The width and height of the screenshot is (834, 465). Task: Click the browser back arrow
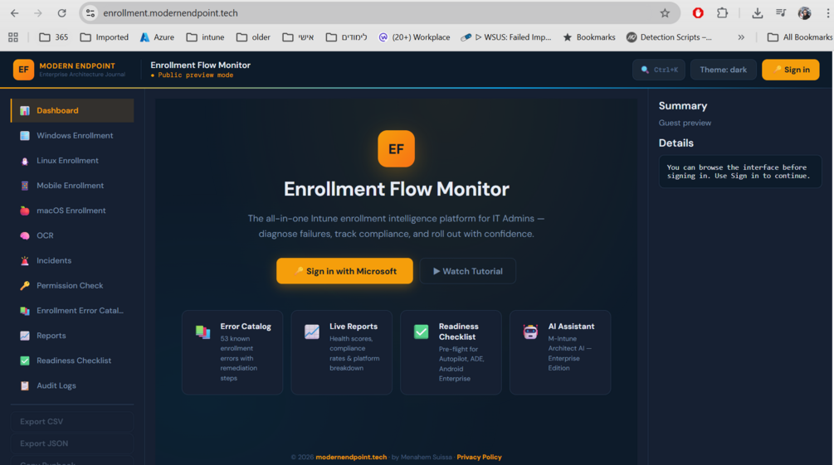coord(14,13)
